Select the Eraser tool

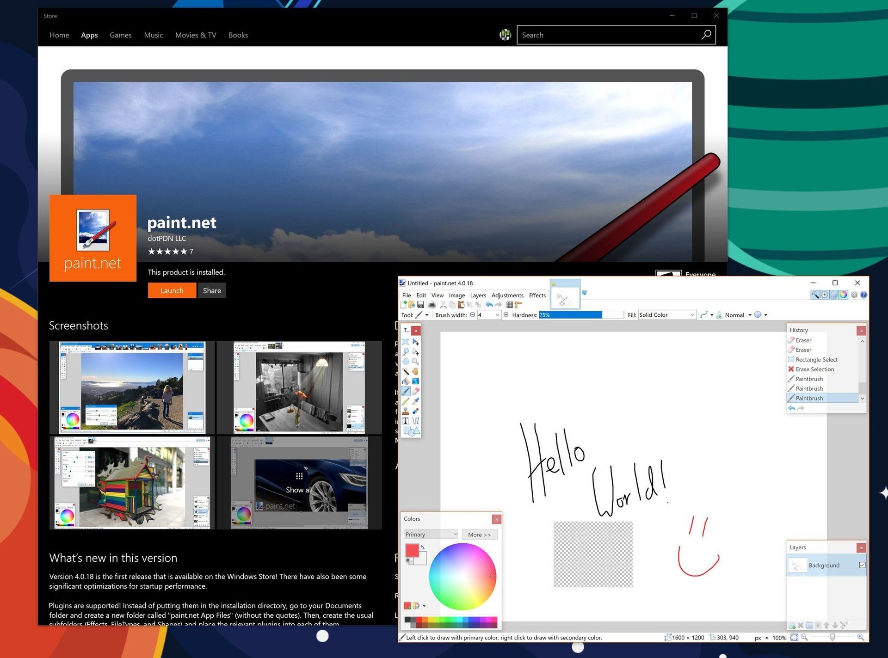pyautogui.click(x=415, y=391)
